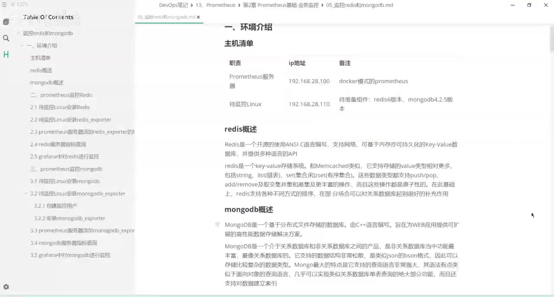Screen dimensions: 554x297
Task: Select the headings outline H icon
Action: tap(6, 55)
